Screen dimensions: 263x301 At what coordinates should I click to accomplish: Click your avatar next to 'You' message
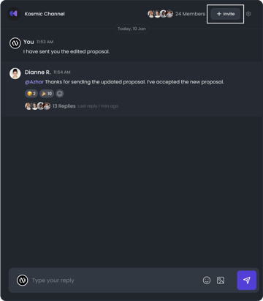tap(15, 43)
